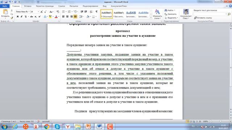
Task: Align text left
Action: (63, 17)
